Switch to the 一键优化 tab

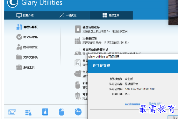click(x=68, y=15)
